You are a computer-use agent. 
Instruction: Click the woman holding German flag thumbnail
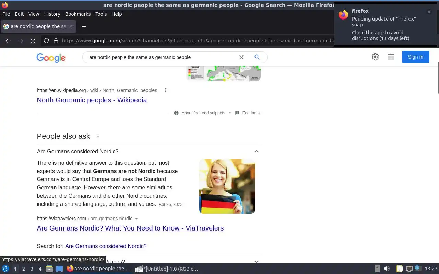pyautogui.click(x=227, y=186)
